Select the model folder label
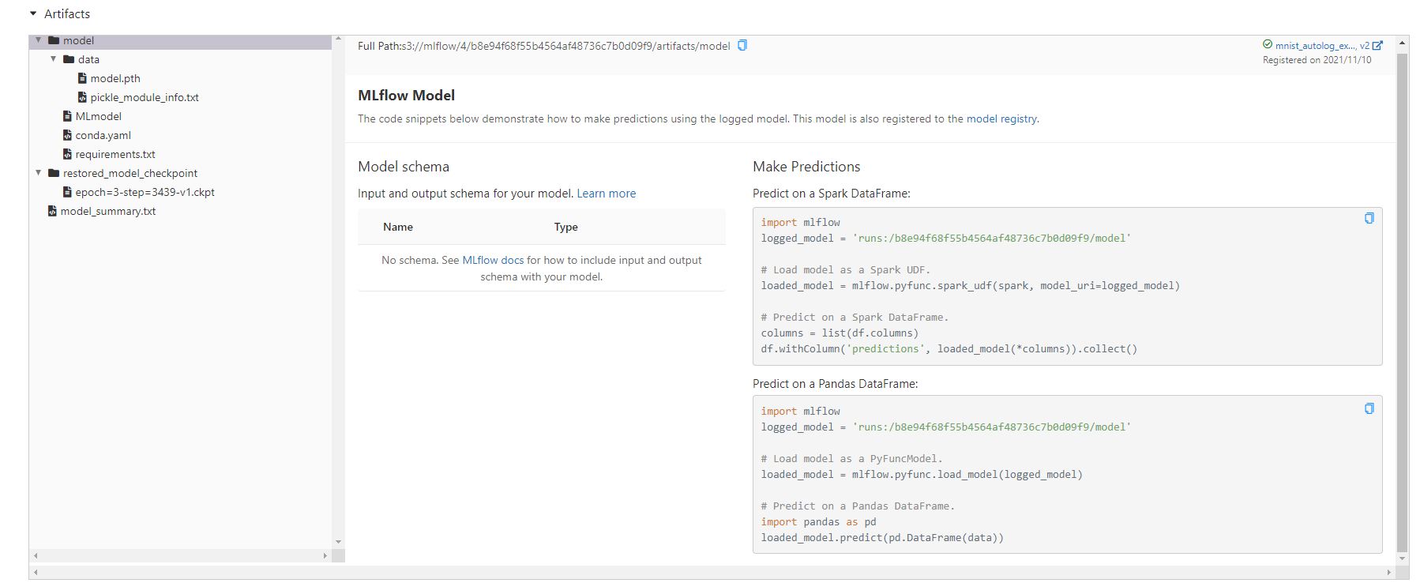Viewport: 1420px width, 583px height. pos(78,40)
